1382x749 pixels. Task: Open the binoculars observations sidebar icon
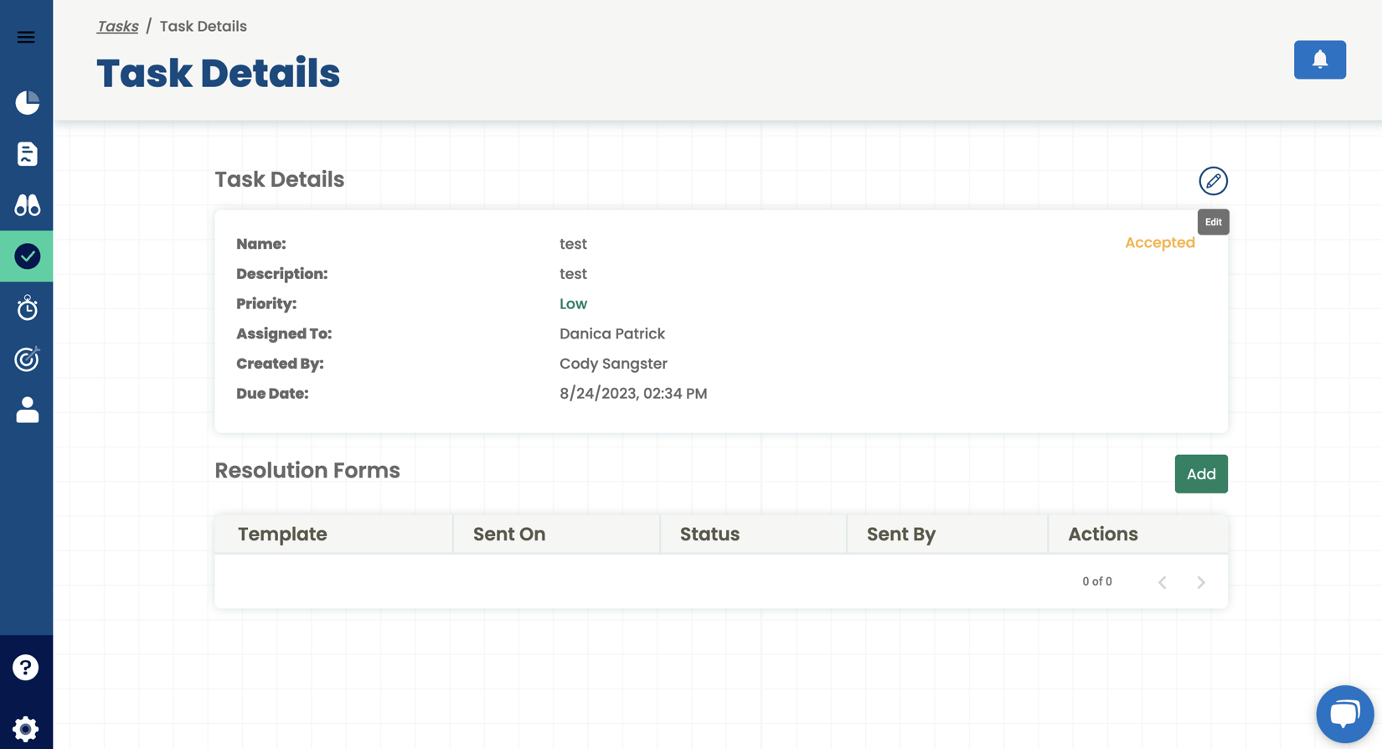click(x=27, y=205)
